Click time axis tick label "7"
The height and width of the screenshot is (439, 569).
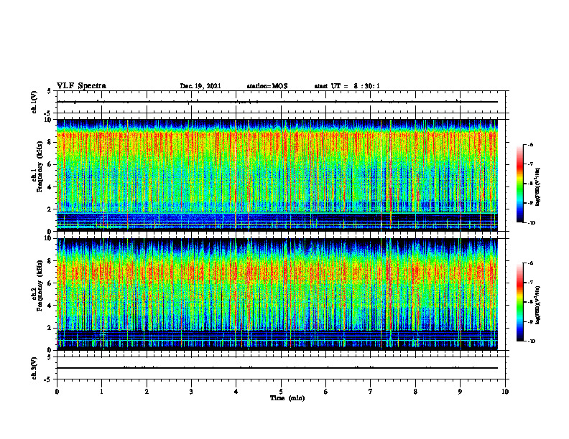371,392
